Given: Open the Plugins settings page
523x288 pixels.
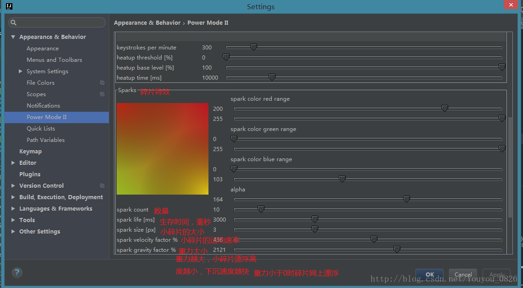Looking at the screenshot, I should click(x=30, y=174).
